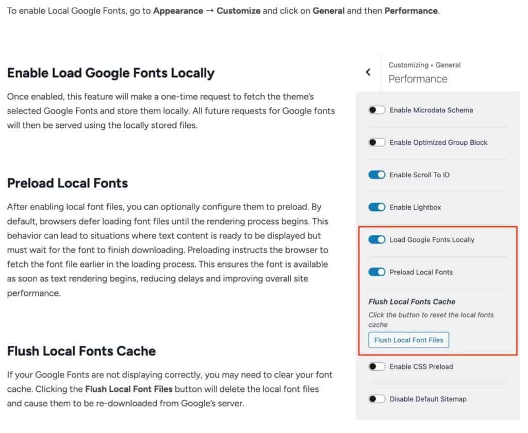This screenshot has width=528, height=433.
Task: Click the italic 'Flush Local Fonts Cache' panel label
Action: tap(411, 302)
